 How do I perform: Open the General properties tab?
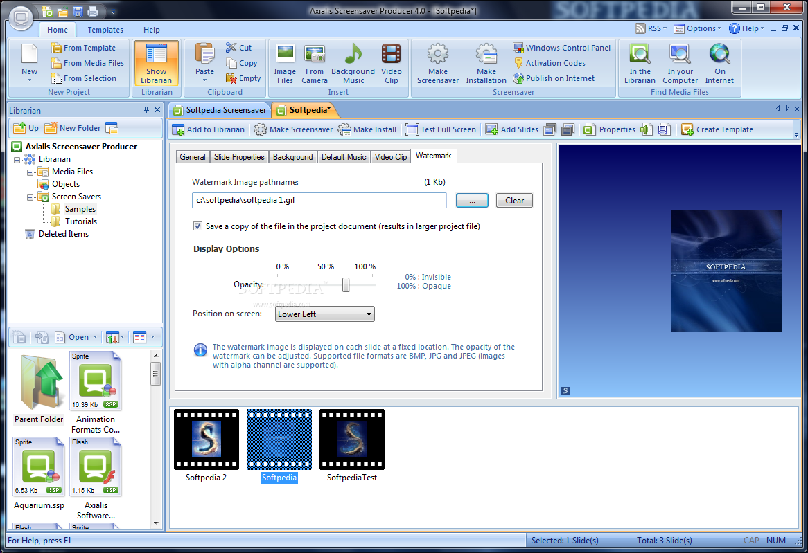pos(193,157)
